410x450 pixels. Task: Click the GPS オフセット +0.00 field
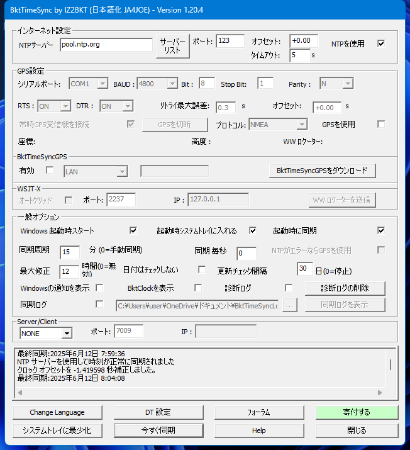click(x=327, y=108)
